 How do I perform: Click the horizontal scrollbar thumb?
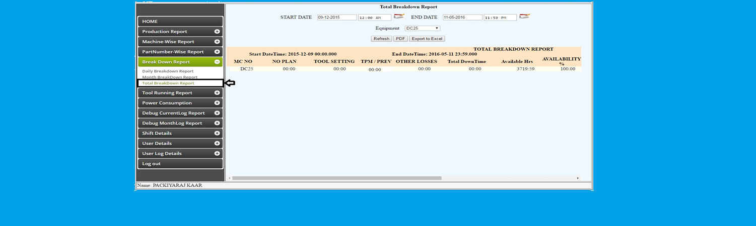tap(336, 178)
